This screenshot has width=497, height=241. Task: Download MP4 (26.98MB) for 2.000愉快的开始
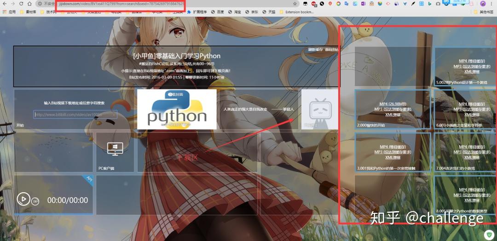[393, 104]
